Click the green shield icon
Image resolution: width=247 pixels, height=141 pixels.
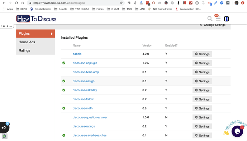tap(4, 136)
